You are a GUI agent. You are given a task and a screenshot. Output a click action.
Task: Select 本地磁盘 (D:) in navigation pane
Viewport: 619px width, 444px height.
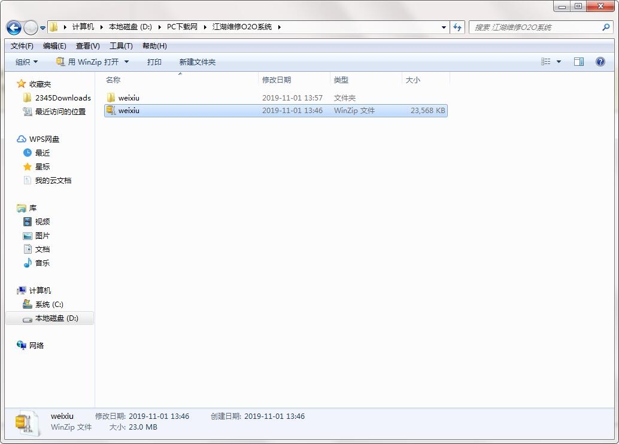coord(50,318)
